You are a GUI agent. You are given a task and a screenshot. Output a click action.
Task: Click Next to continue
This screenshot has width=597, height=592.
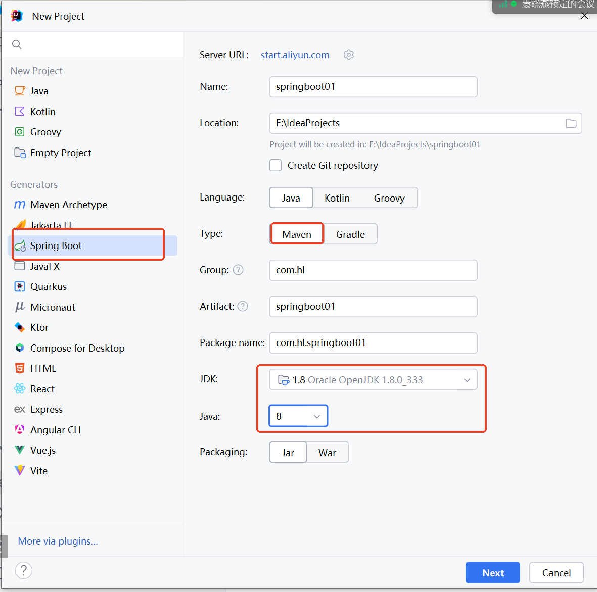[493, 573]
